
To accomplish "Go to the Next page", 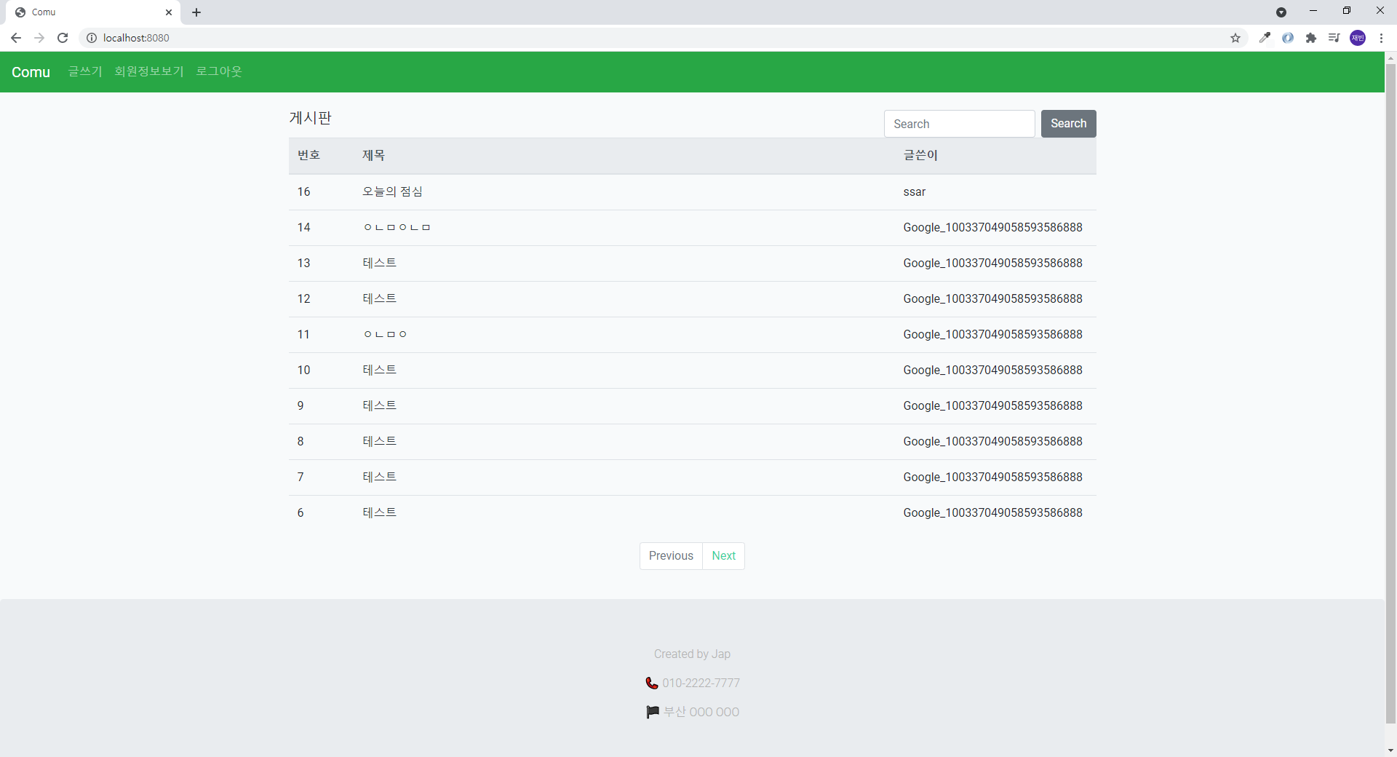I will pos(723,556).
